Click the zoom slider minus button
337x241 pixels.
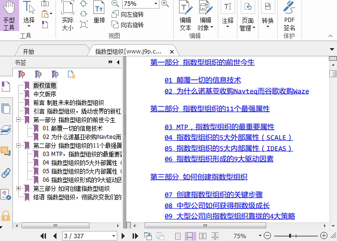click(x=267, y=236)
